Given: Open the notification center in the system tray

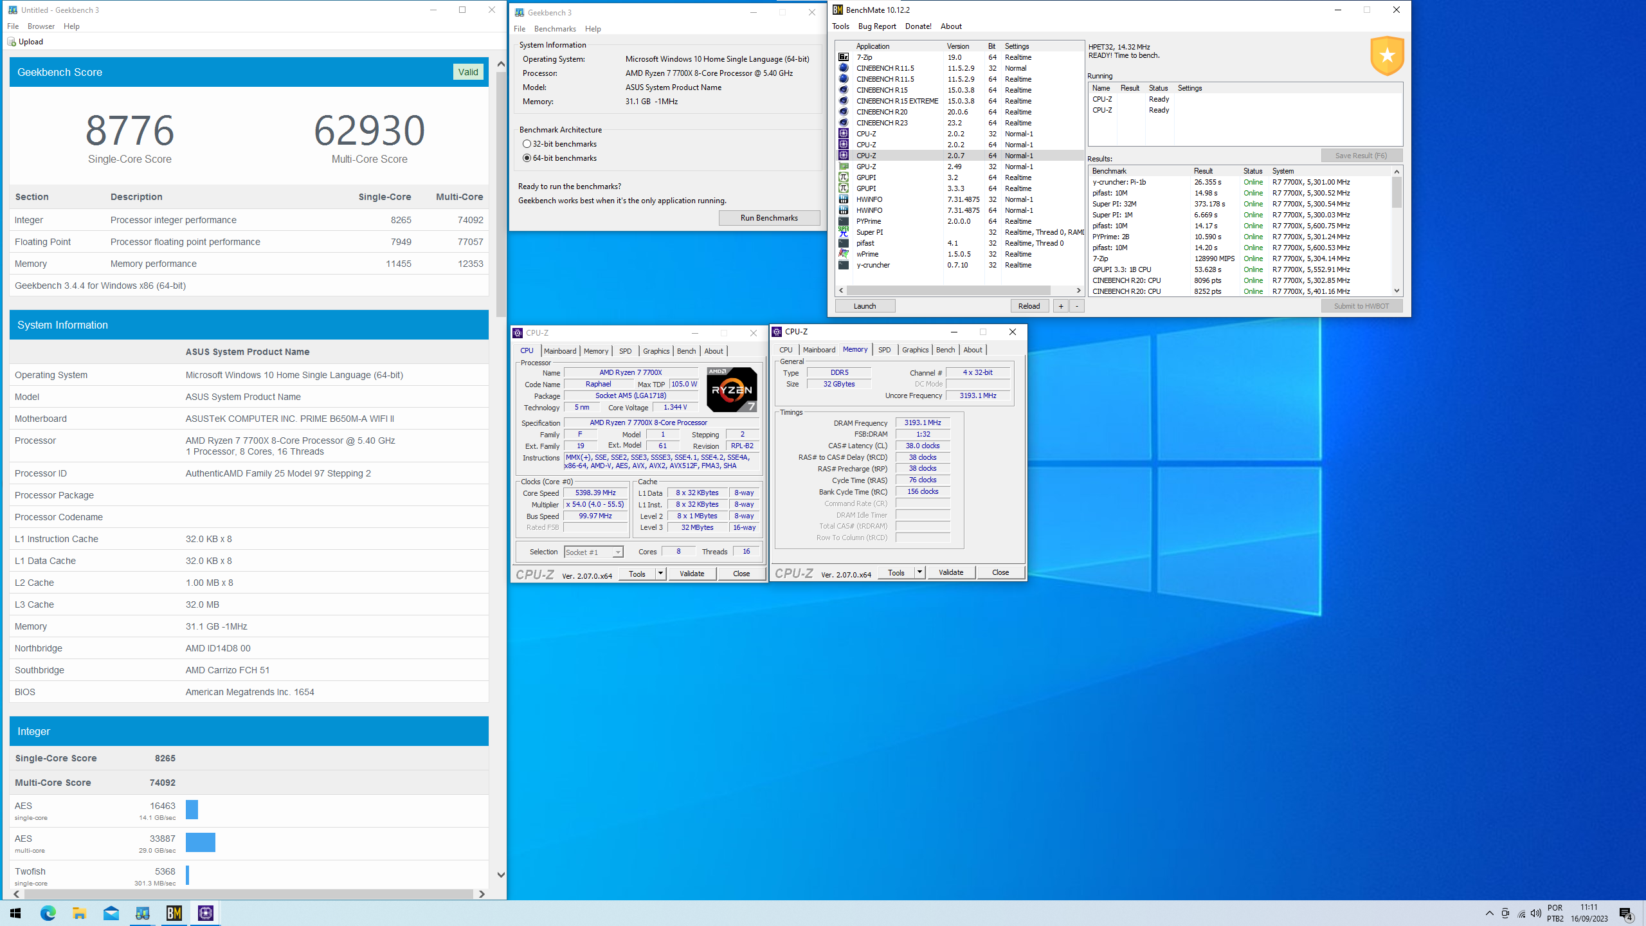Looking at the screenshot, I should pos(1626,913).
